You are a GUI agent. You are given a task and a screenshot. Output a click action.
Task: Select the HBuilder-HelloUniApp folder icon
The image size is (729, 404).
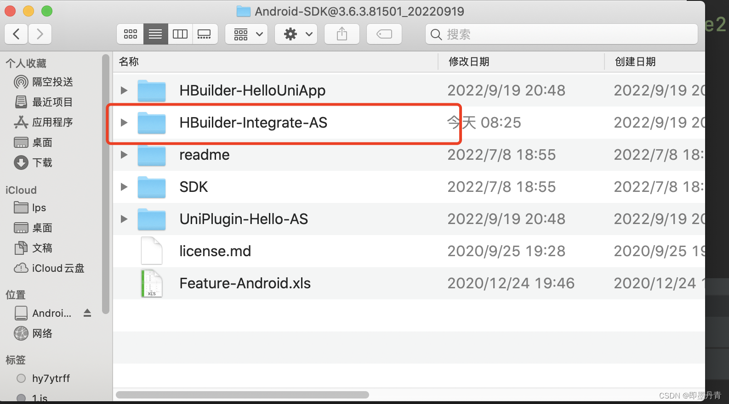pos(152,90)
